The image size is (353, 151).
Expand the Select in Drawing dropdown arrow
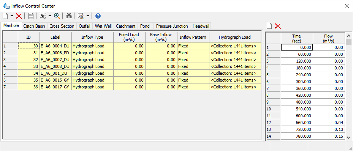pyautogui.click(x=50, y=16)
